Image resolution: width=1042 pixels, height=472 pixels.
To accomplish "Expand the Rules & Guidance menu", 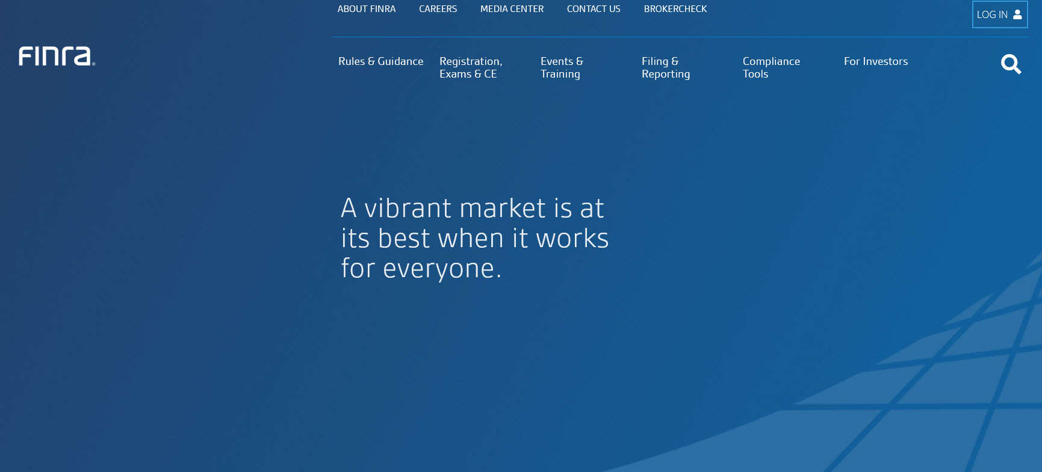I will click(380, 61).
